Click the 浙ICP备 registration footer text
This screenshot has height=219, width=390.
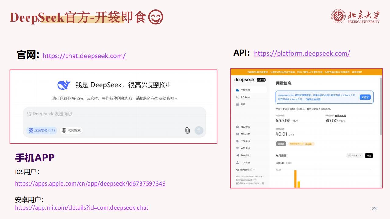pos(247,180)
